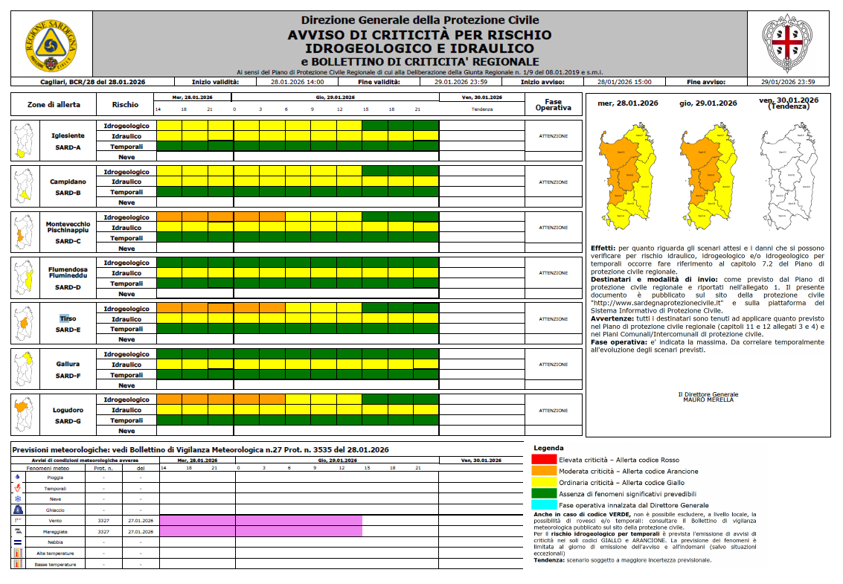The width and height of the screenshot is (843, 584).
Task: Click the Nebbia fog icon
Action: pyautogui.click(x=18, y=543)
